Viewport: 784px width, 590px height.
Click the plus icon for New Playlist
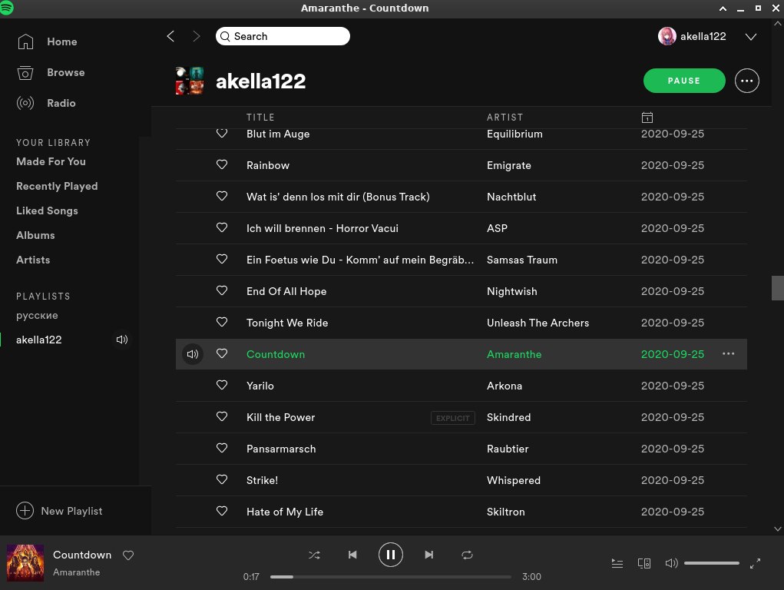(25, 511)
